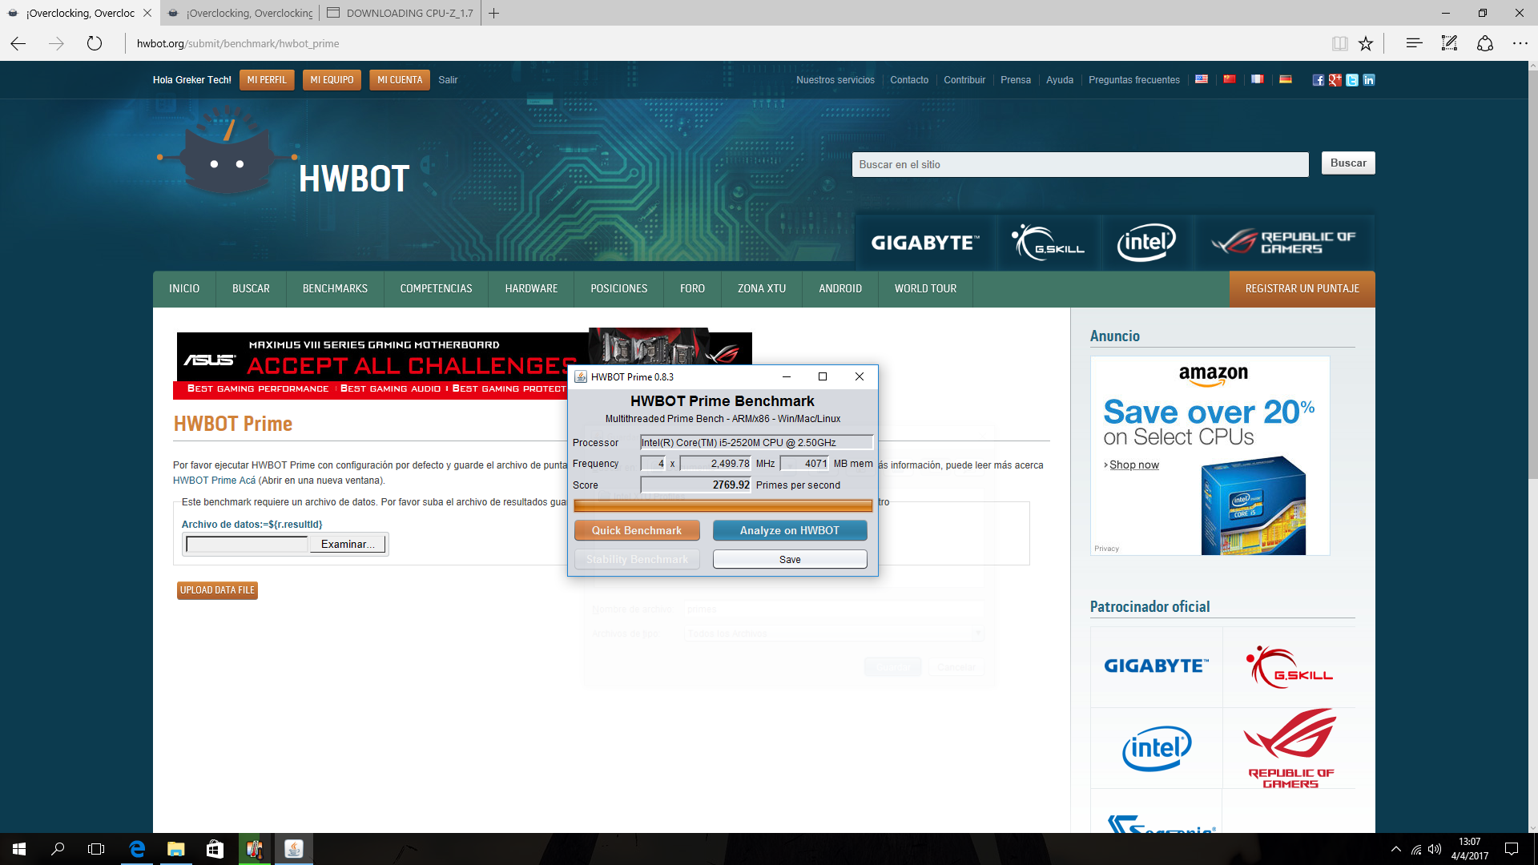Refresh the page with reload icon
The width and height of the screenshot is (1538, 865).
(95, 43)
